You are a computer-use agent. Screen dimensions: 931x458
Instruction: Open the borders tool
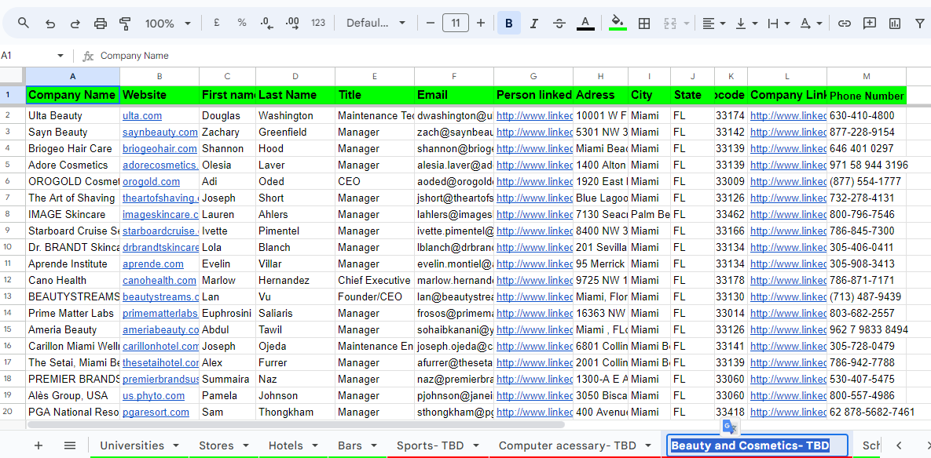(644, 24)
